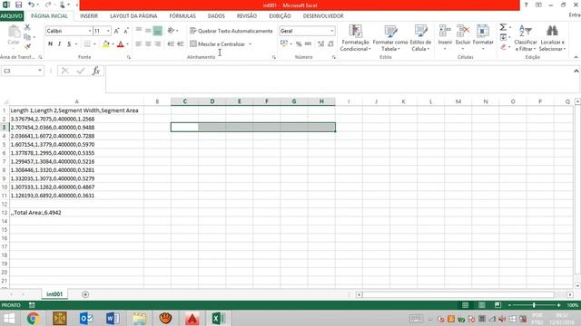The height and width of the screenshot is (326, 581).
Task: Align text left in the alignment group
Action: pos(139,44)
